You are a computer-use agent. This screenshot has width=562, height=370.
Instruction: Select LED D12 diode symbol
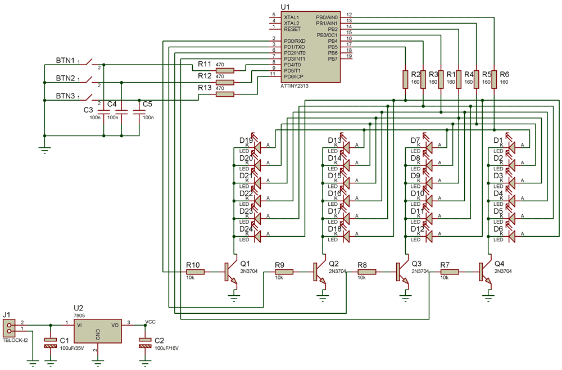pos(428,236)
